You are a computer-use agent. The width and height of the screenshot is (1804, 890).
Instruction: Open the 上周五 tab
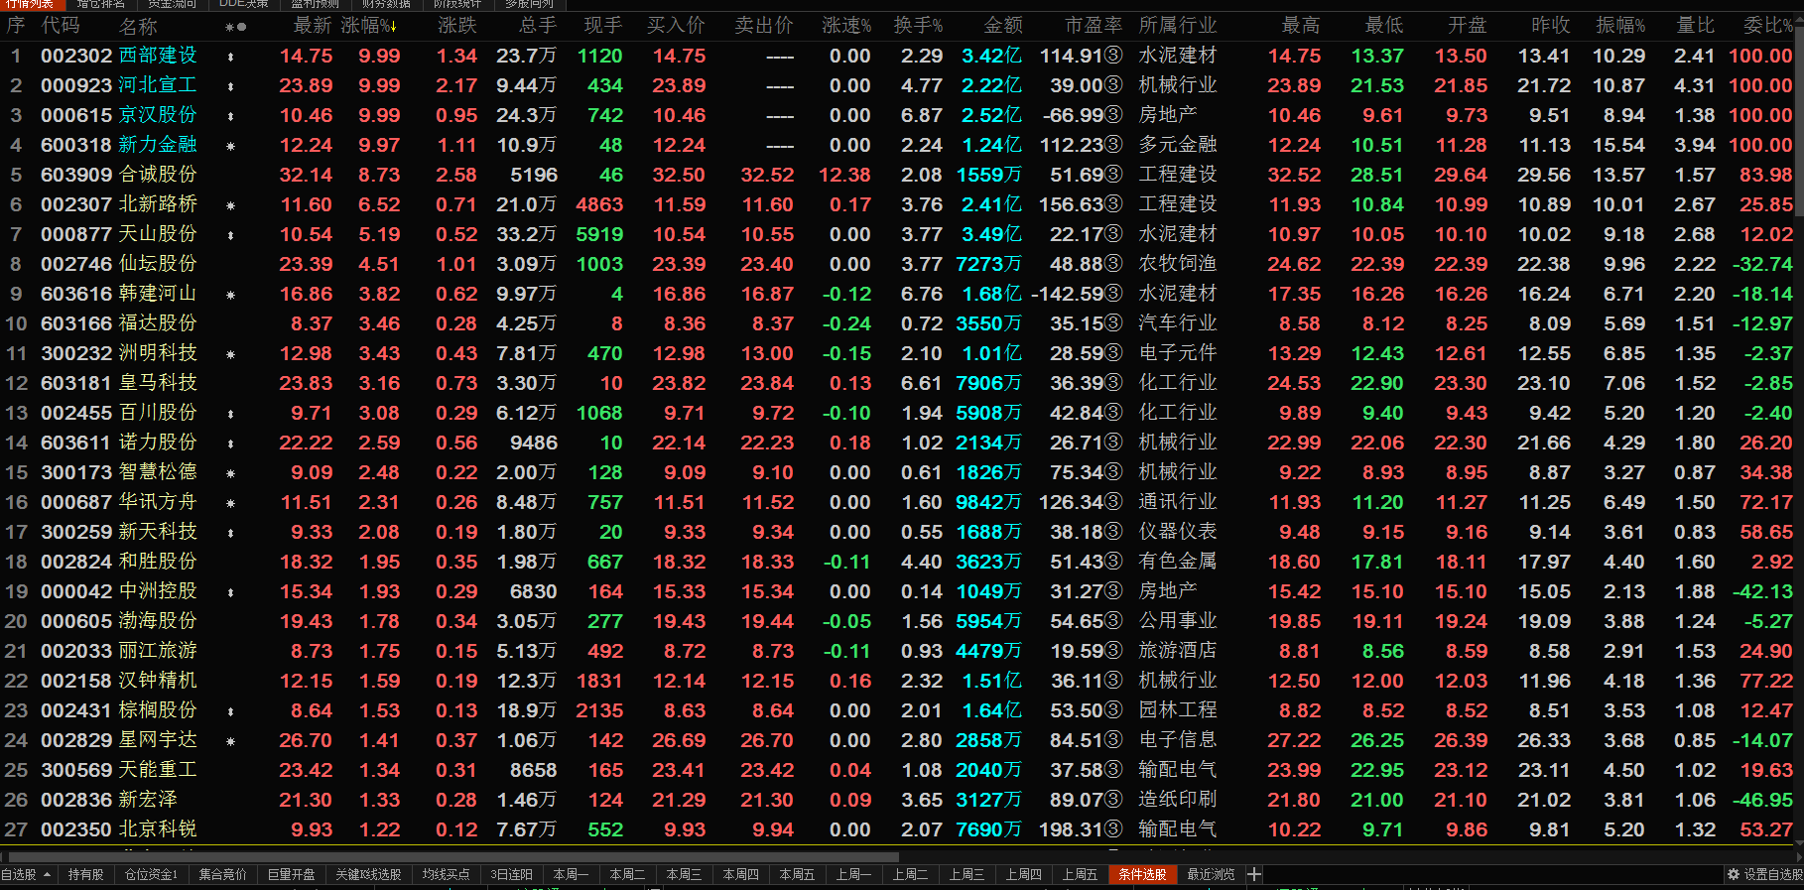pos(1080,874)
